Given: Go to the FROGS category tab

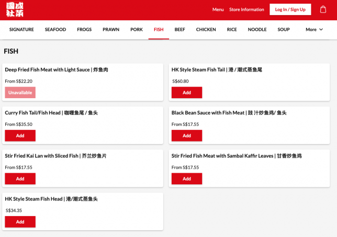Looking at the screenshot, I should tap(84, 30).
